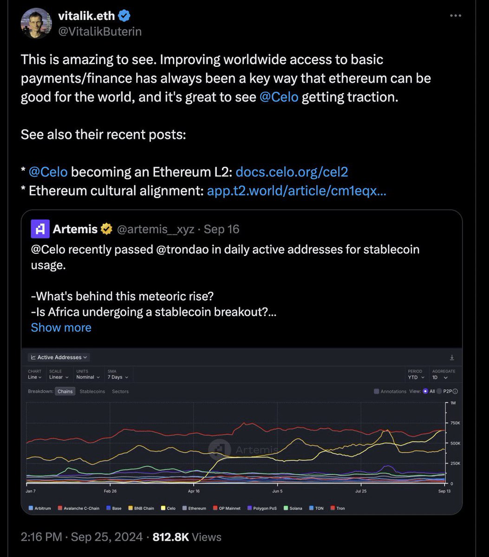Select the All view radio button
This screenshot has height=557, width=489.
pos(425,391)
